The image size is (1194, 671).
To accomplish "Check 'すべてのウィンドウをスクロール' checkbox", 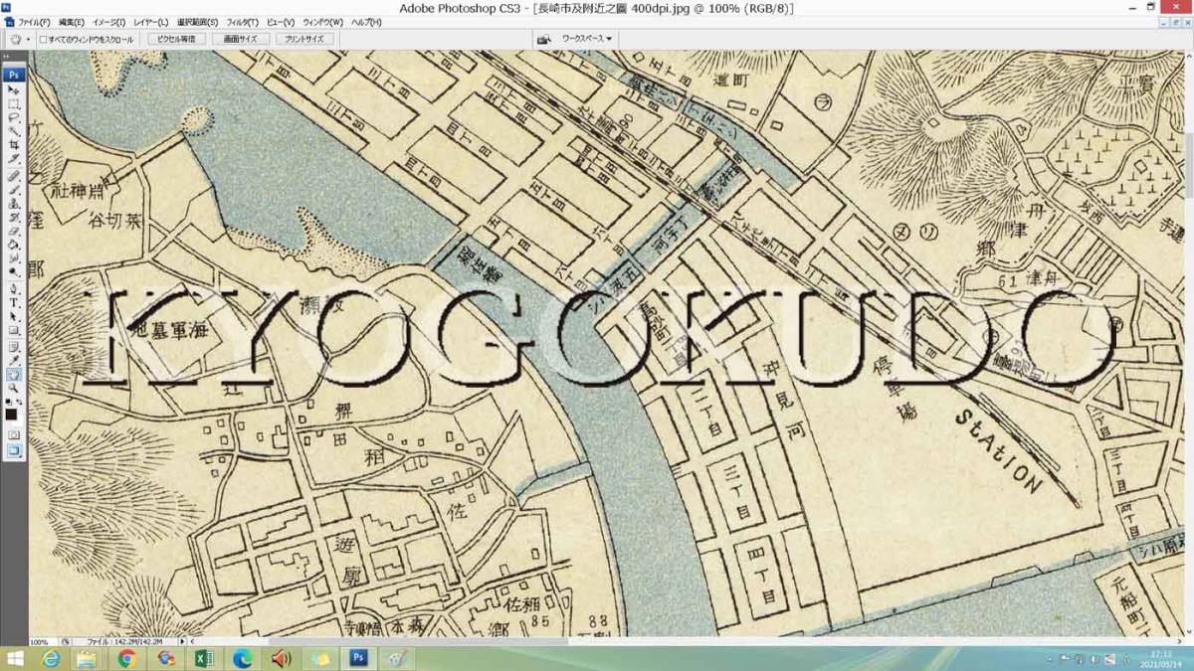I will [x=43, y=39].
